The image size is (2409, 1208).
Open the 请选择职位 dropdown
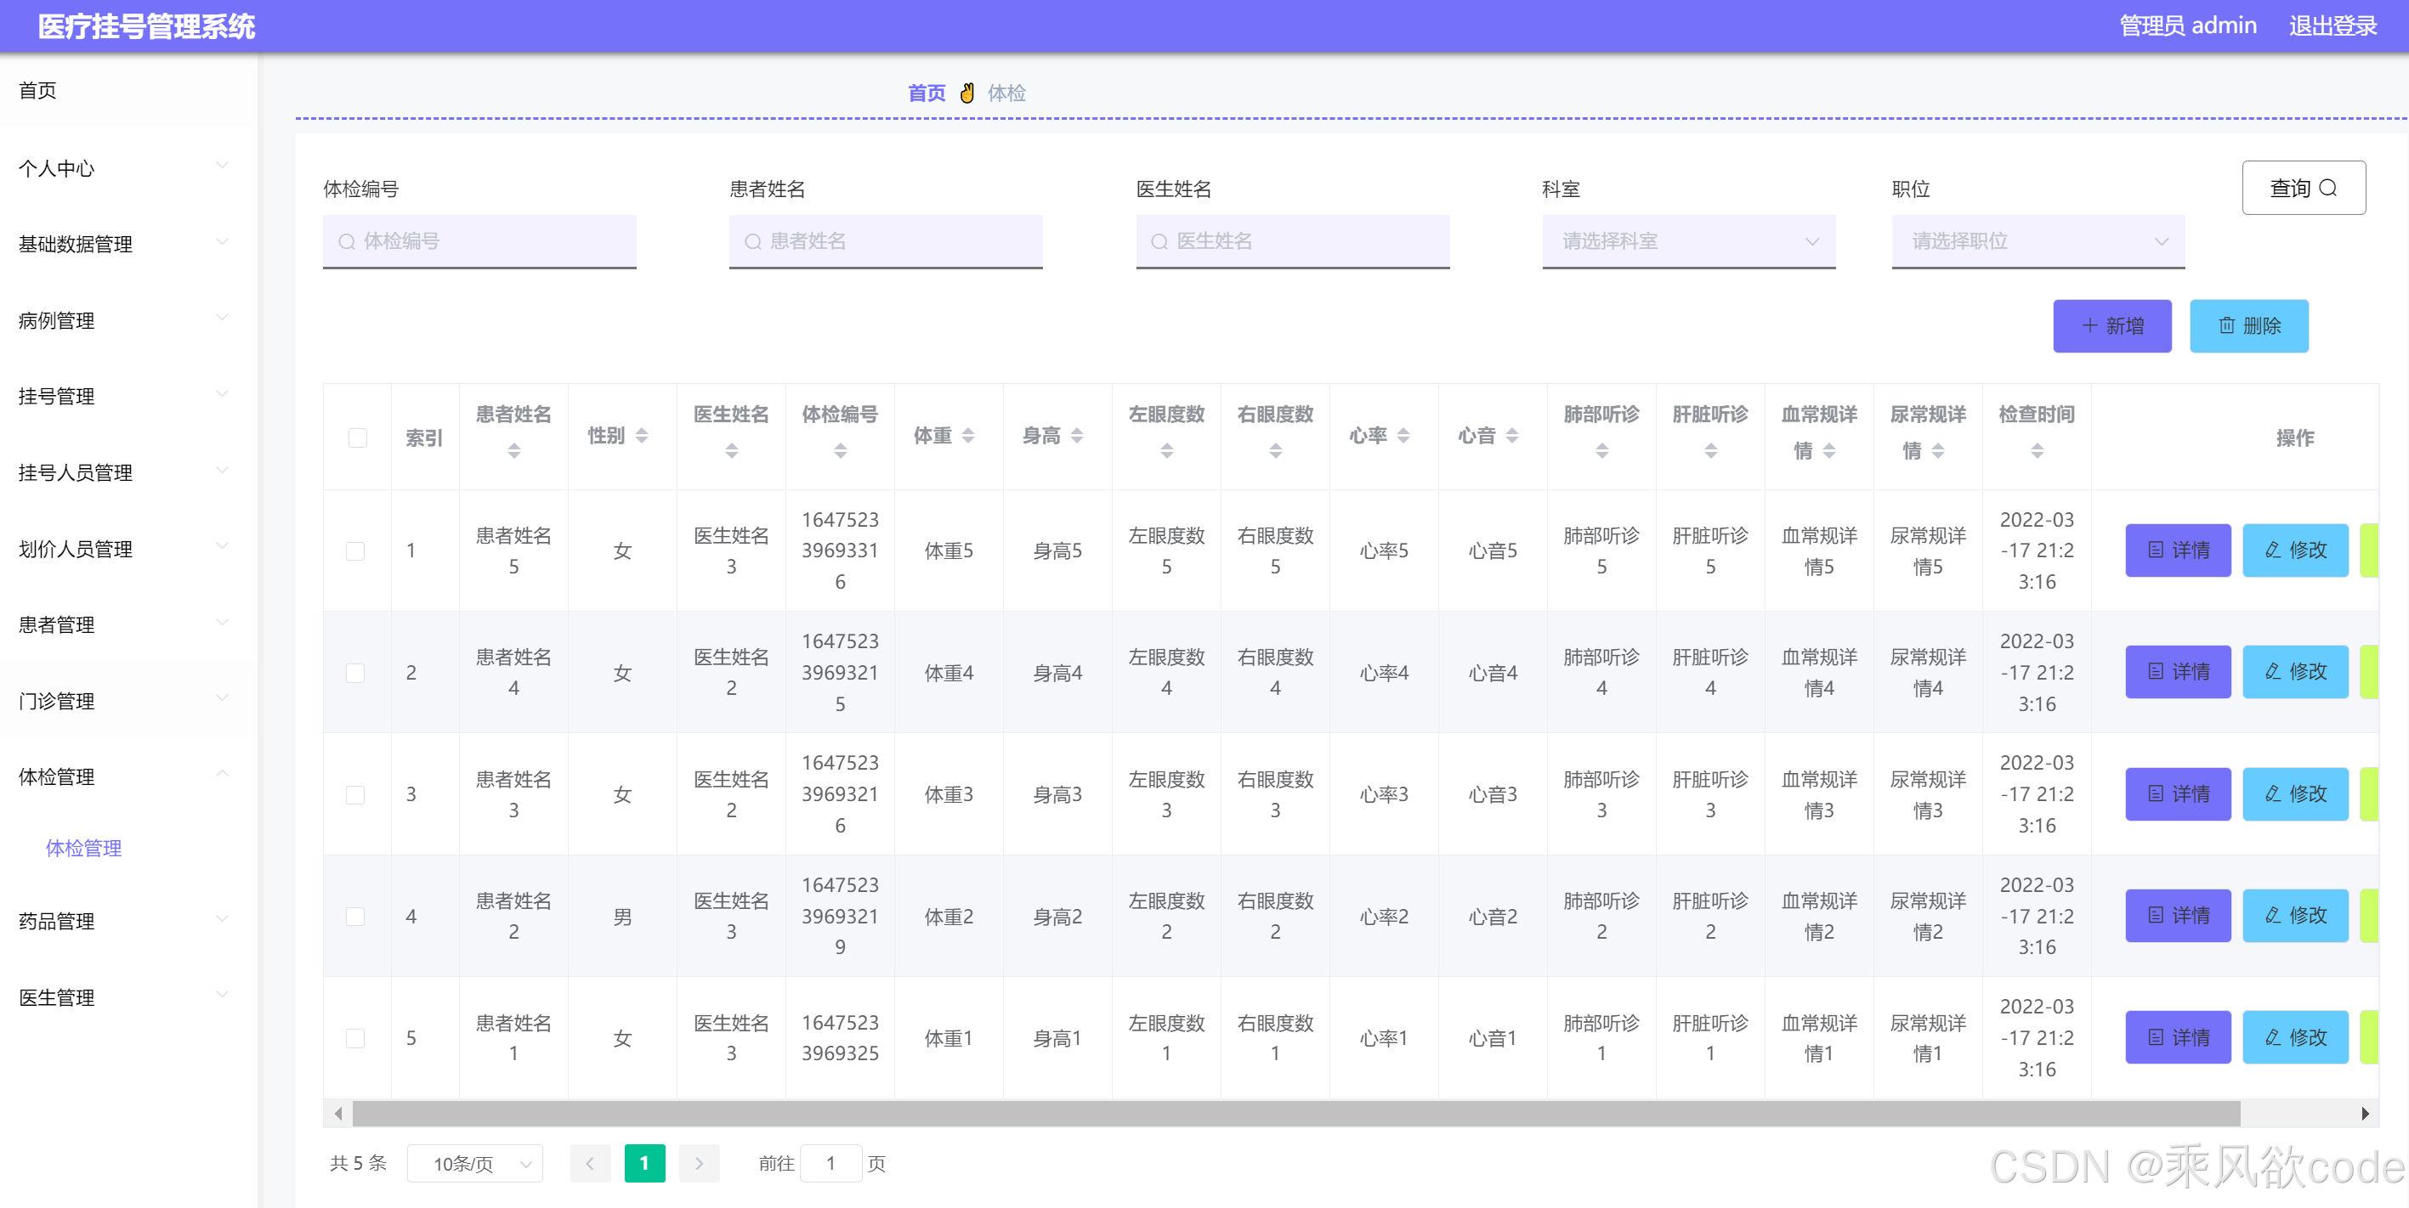2038,241
